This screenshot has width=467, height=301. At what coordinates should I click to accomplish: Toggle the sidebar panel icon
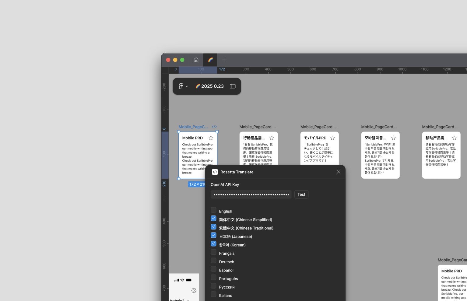233,86
